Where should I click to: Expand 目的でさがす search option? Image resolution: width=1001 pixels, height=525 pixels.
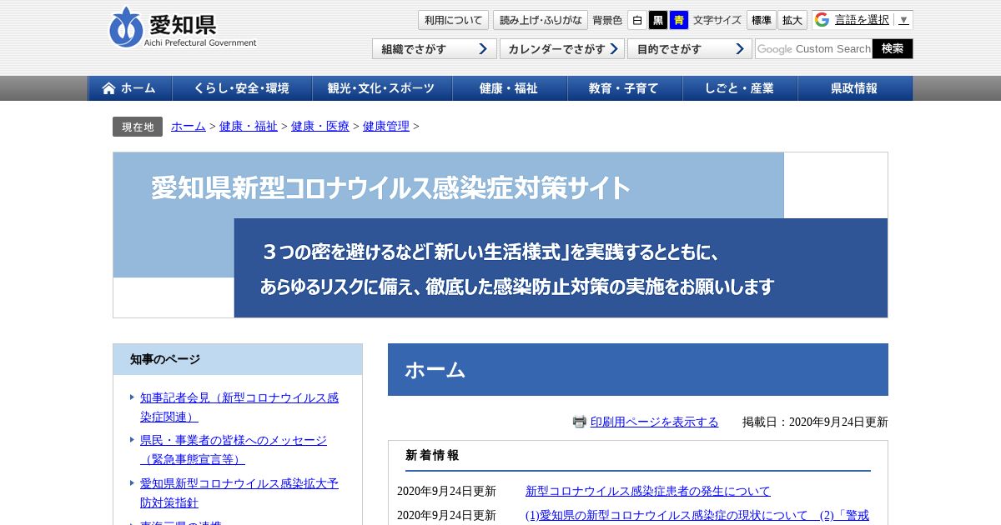pyautogui.click(x=690, y=49)
